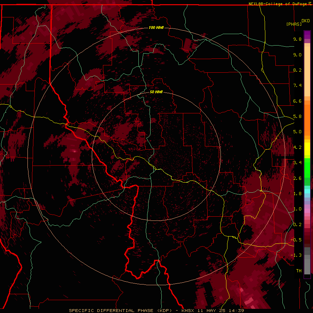This screenshot has width=313, height=313.
Task: Click the purple top segment of color bar
Action: [307, 35]
